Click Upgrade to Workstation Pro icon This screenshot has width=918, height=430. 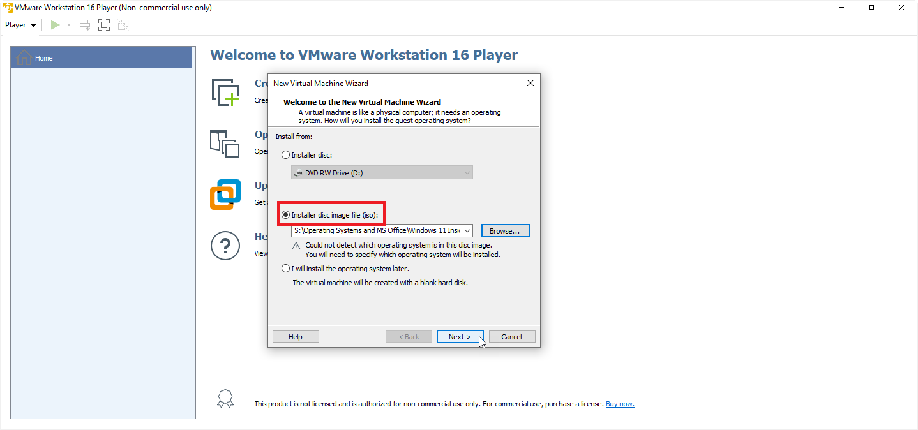coord(225,195)
